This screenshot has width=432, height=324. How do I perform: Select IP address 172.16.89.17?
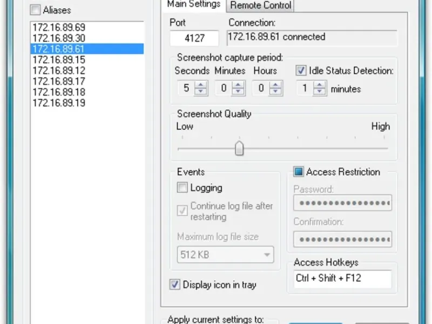point(87,81)
